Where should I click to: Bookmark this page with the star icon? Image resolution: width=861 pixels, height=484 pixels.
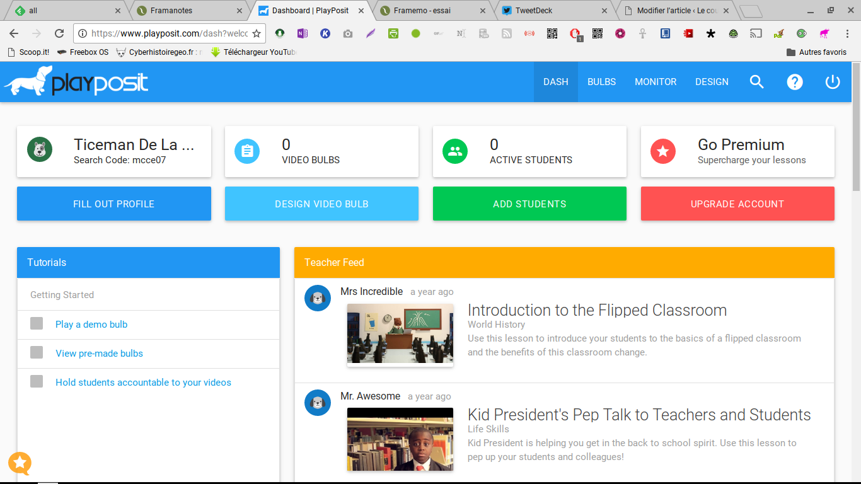pyautogui.click(x=257, y=33)
